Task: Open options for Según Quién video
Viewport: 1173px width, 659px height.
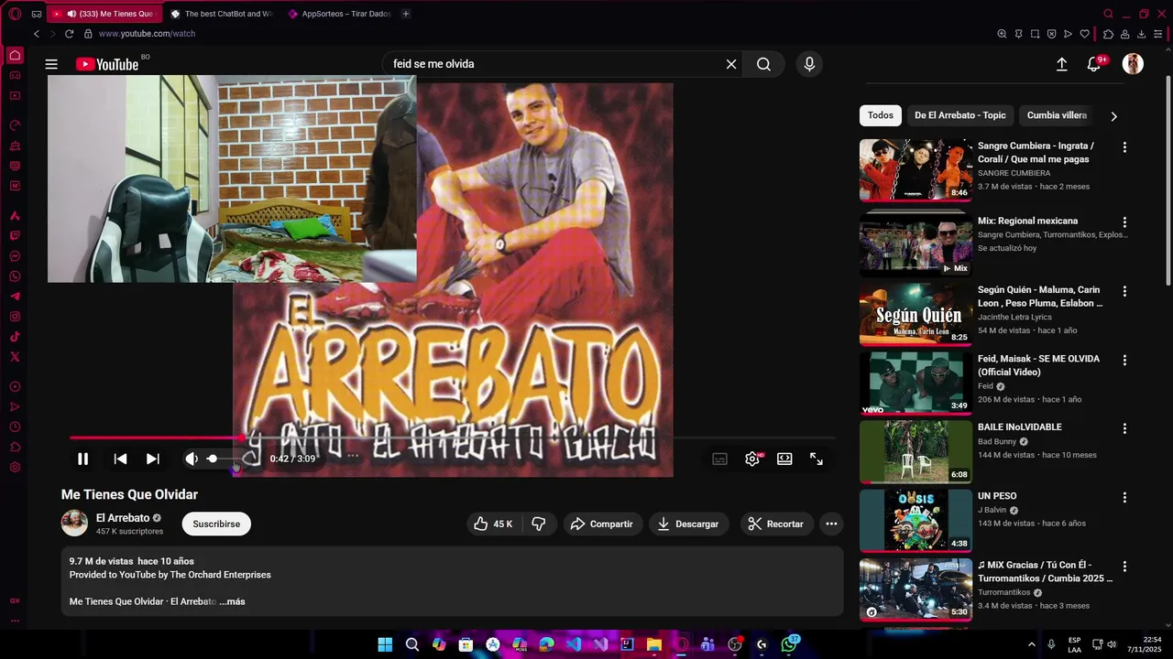Action: tap(1124, 291)
